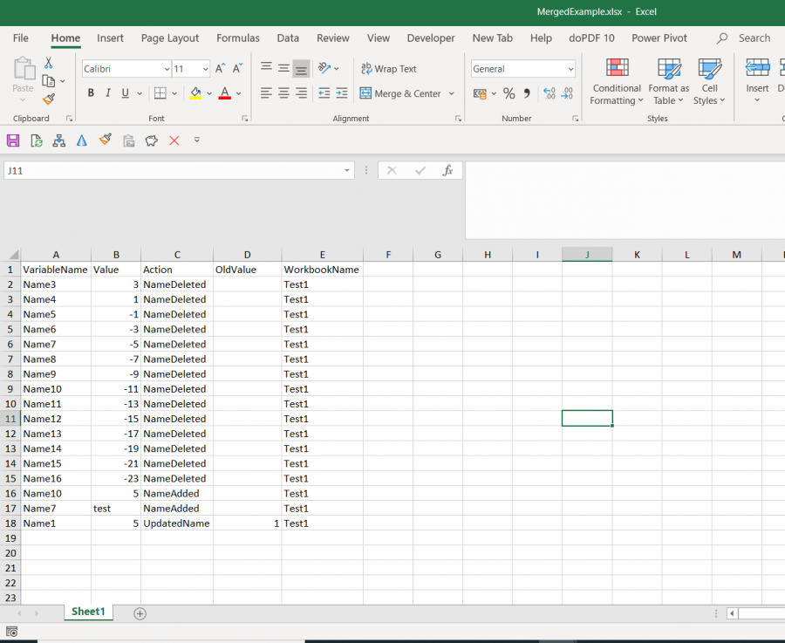This screenshot has width=785, height=643.
Task: Click the Copy icon in Clipboard
Action: coord(49,80)
